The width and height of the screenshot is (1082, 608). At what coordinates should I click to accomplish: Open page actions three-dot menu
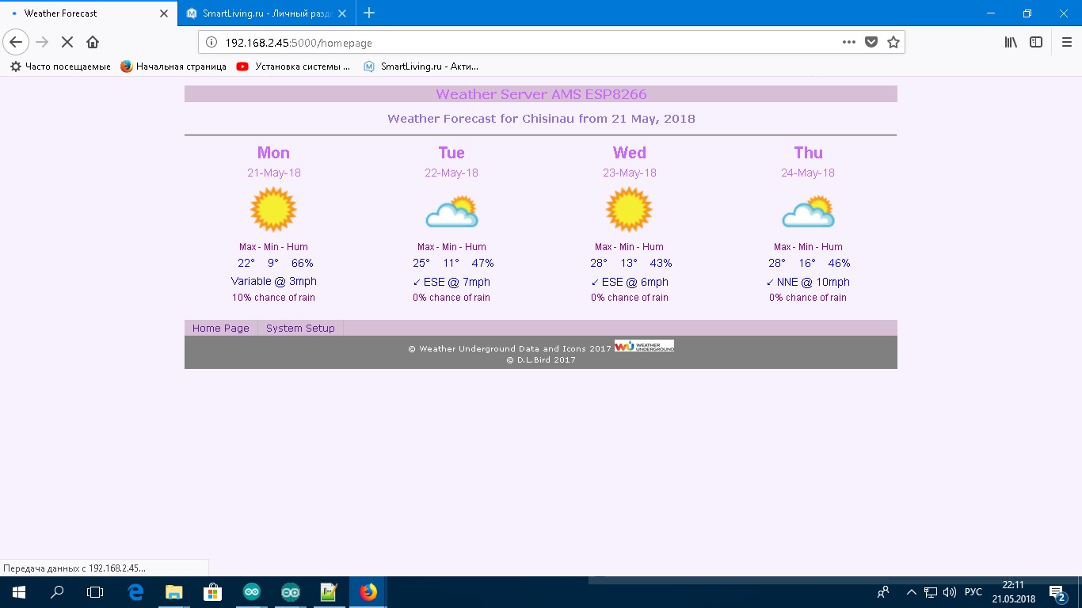(848, 42)
